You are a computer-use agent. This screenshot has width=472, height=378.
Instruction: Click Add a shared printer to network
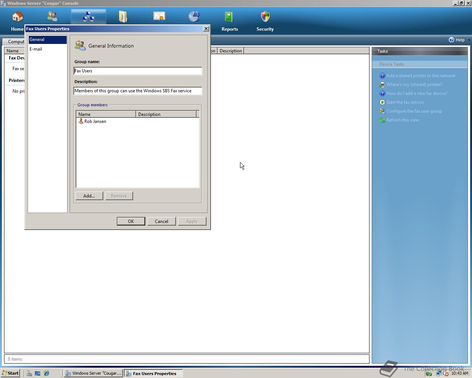[421, 76]
